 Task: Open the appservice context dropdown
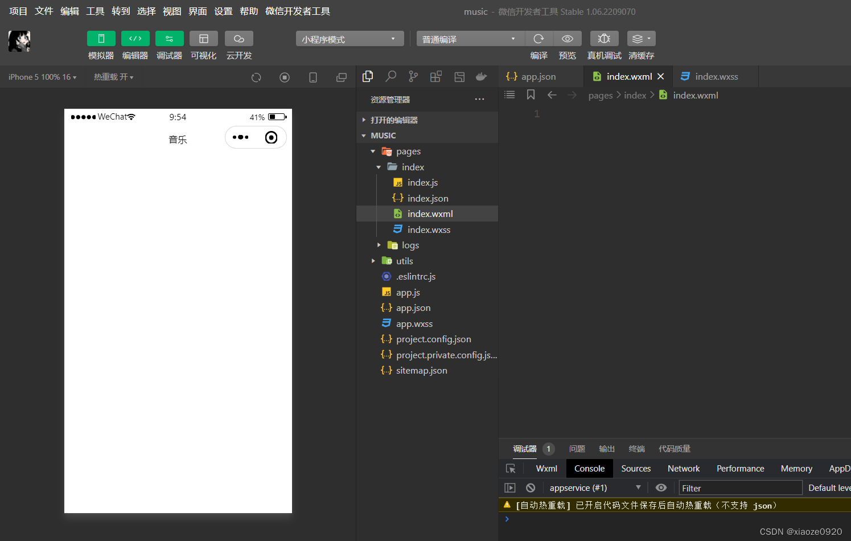pos(595,487)
